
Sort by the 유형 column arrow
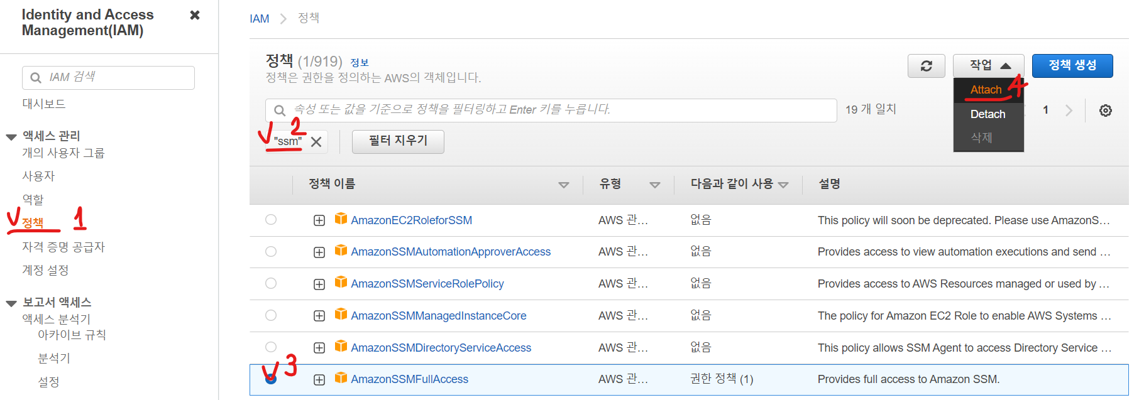click(x=655, y=185)
